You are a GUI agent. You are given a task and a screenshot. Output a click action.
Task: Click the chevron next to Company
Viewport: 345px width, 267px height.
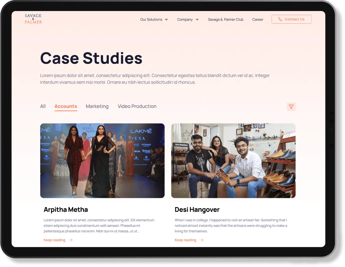(198, 19)
